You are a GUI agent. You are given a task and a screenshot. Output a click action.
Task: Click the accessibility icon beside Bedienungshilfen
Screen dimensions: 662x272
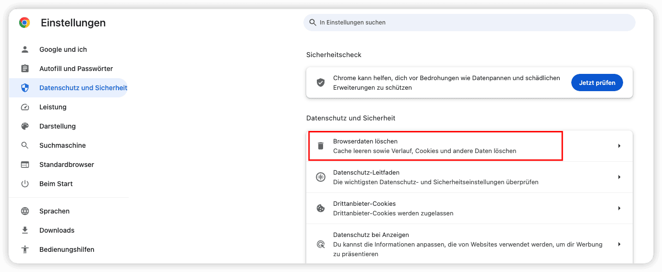pos(25,249)
